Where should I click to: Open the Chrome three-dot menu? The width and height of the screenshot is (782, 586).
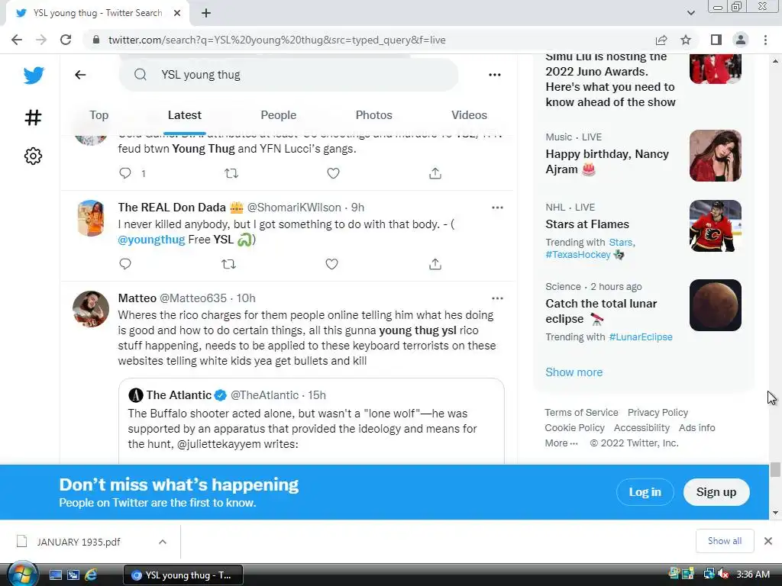pos(765,40)
